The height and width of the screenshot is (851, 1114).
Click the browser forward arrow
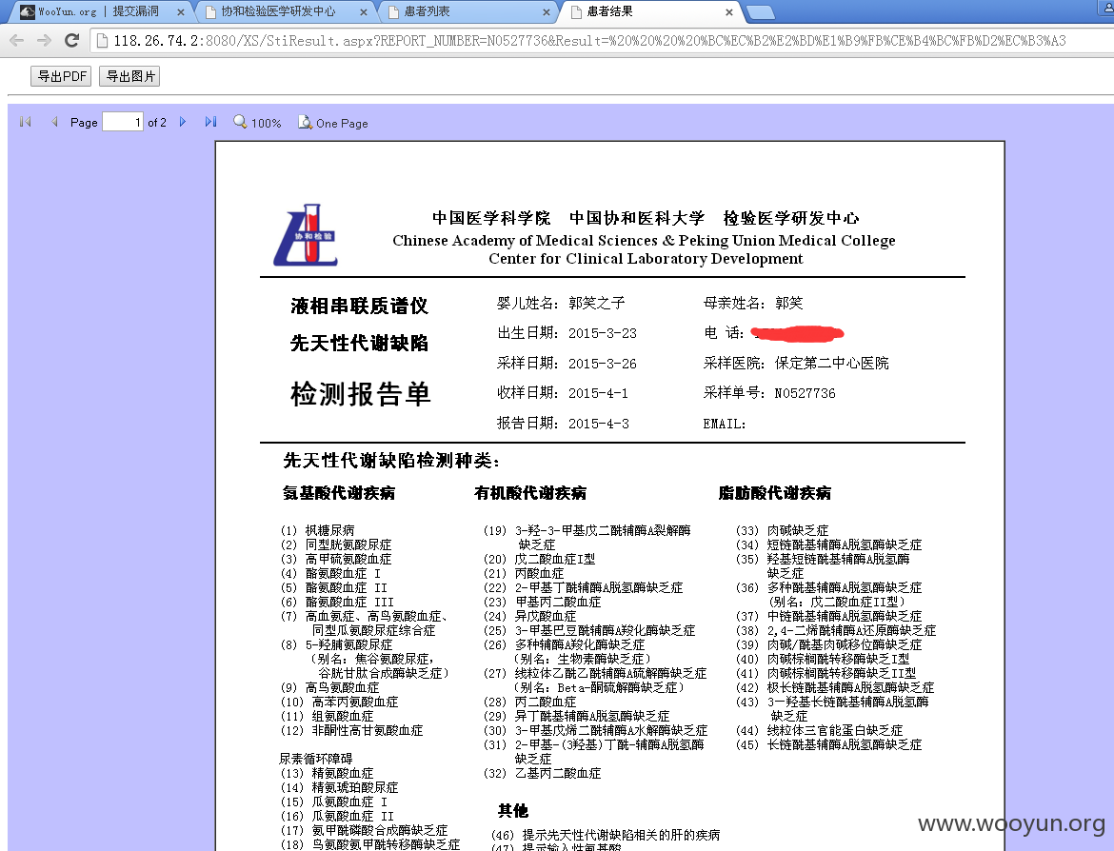click(x=44, y=41)
